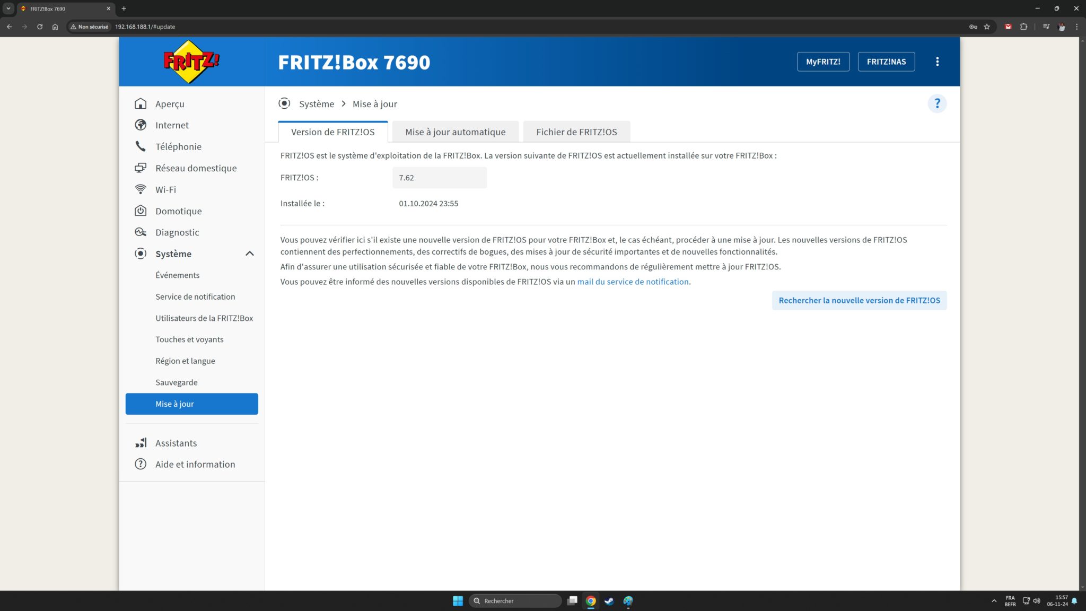Switch to Fichier de FRITZ!OS tab
The width and height of the screenshot is (1086, 611).
tap(576, 132)
